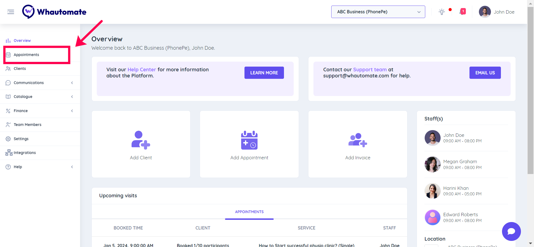Click Megan Graham's staff photo
Screen dimensions: 534x247
coord(432,164)
